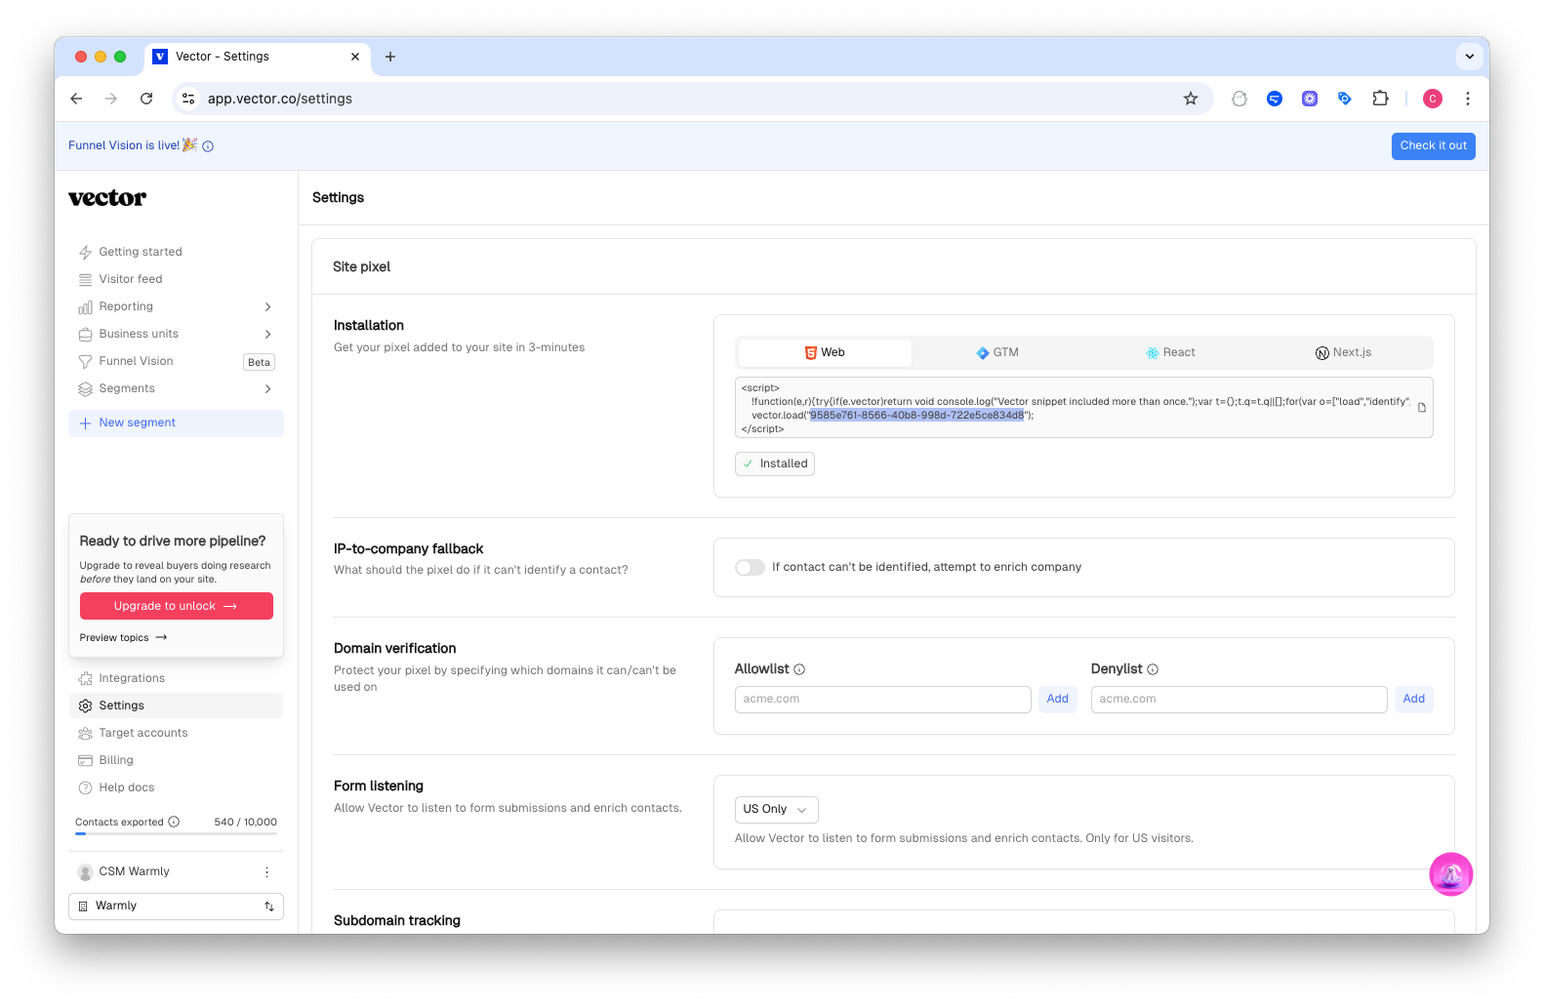Click the Beta badge next to Funnel Vision
This screenshot has height=1006, width=1544.
pos(259,362)
